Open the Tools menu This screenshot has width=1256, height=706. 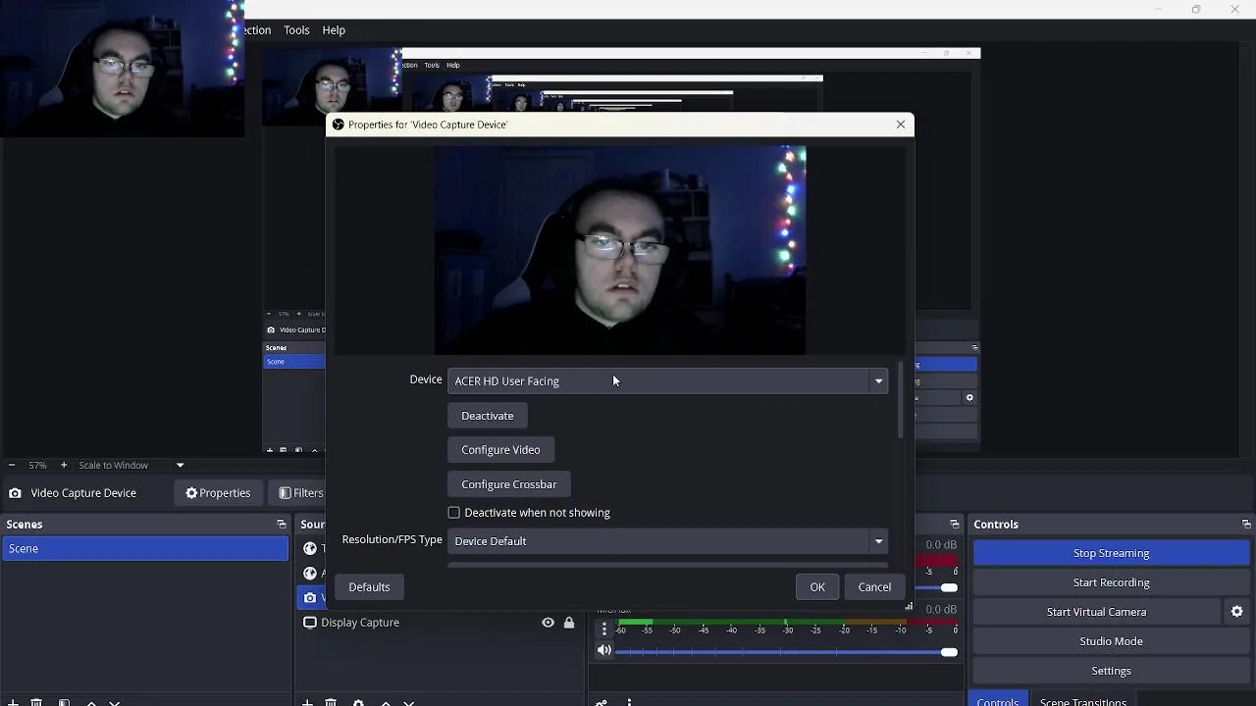(296, 30)
